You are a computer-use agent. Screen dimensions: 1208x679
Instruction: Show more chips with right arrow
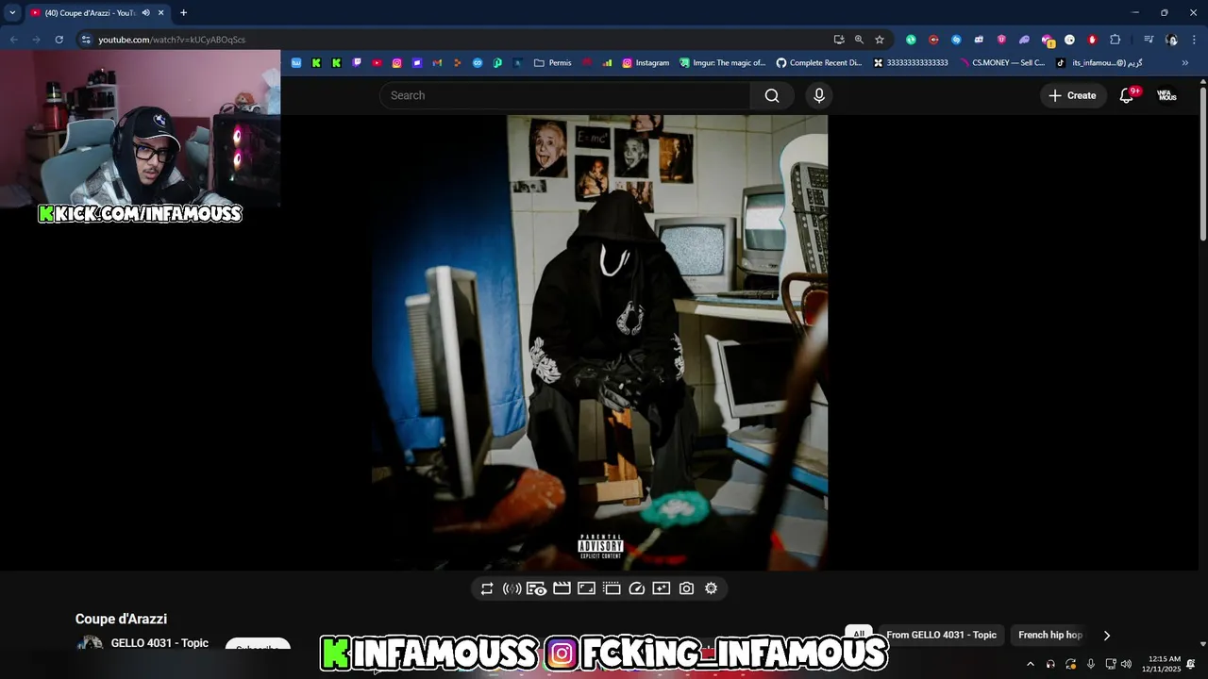[x=1107, y=636]
